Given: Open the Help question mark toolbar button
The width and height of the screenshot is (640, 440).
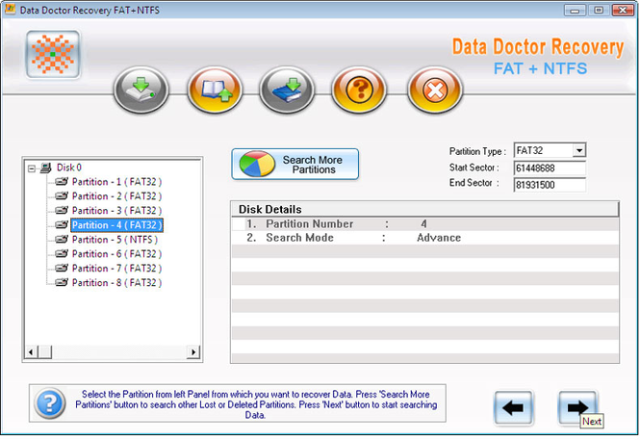Looking at the screenshot, I should tap(359, 90).
